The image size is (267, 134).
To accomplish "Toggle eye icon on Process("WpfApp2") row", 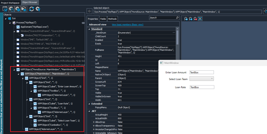I will (83, 23).
